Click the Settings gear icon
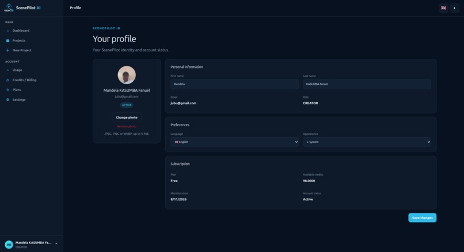The width and height of the screenshot is (464, 252). (x=7, y=100)
